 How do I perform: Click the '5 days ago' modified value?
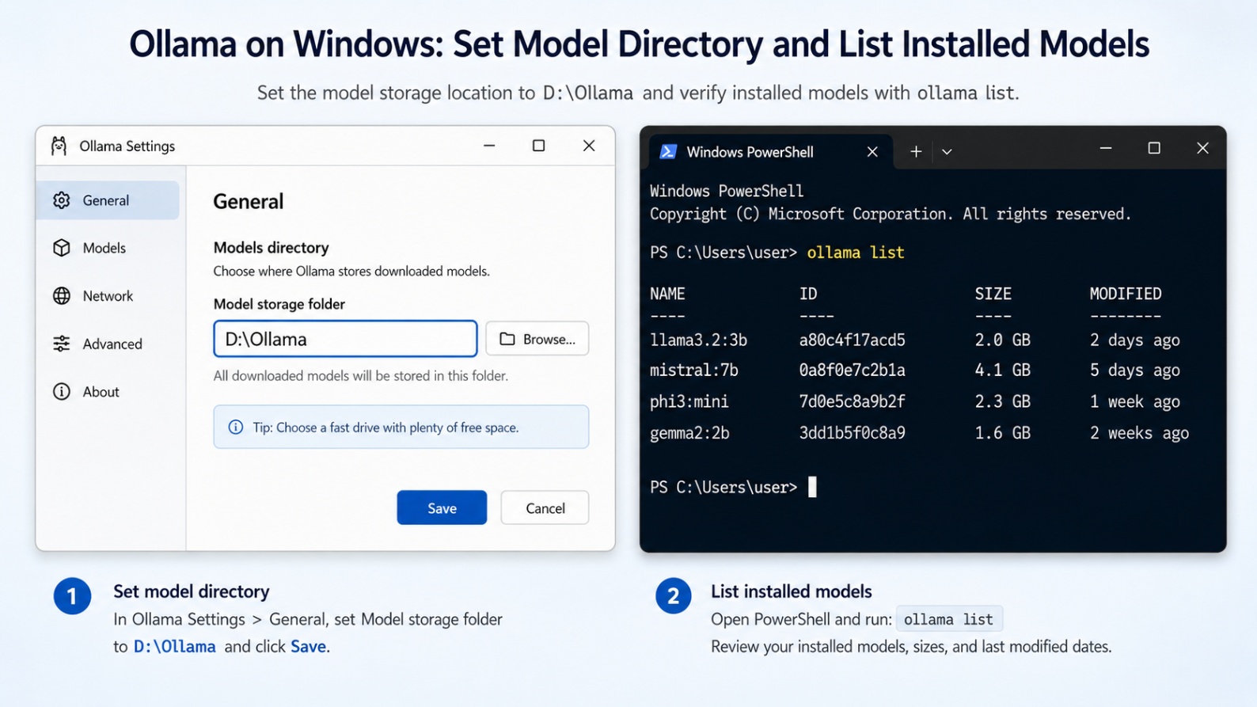pos(1135,370)
